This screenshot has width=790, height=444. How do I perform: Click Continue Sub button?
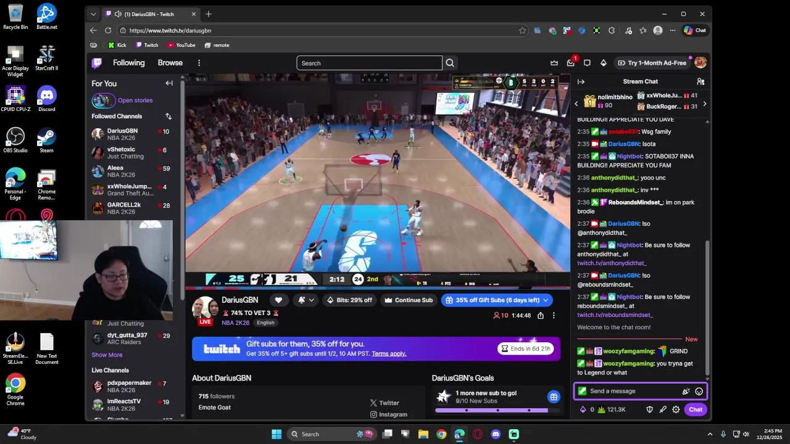408,300
